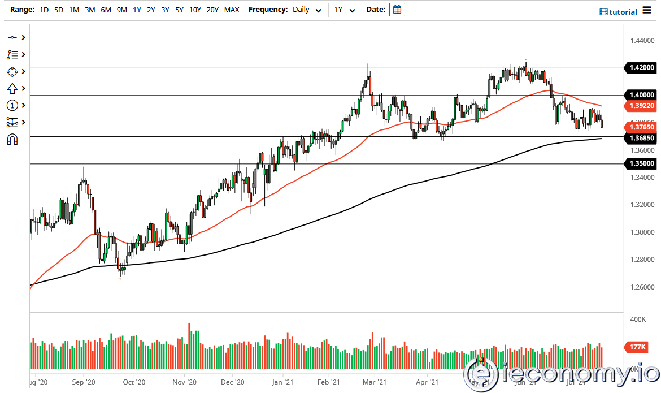
Task: Select the shape drawing tool
Action: click(12, 71)
